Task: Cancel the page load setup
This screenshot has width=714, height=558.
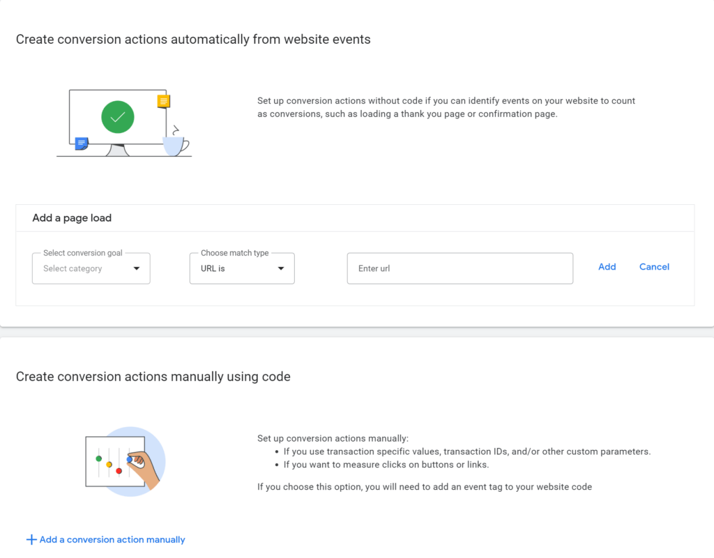Action: (654, 267)
